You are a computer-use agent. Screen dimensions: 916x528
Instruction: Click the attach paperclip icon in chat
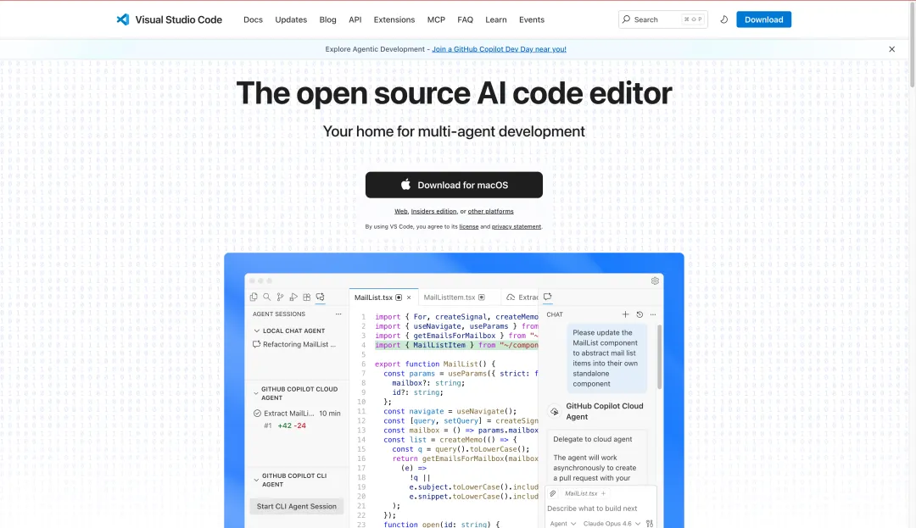[553, 493]
